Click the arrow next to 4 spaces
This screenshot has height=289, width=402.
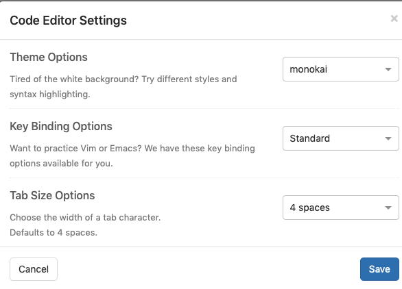coord(388,208)
